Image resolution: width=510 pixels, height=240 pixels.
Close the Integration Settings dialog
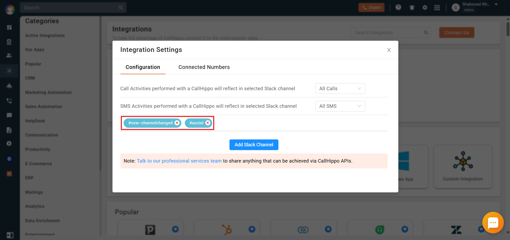(389, 50)
